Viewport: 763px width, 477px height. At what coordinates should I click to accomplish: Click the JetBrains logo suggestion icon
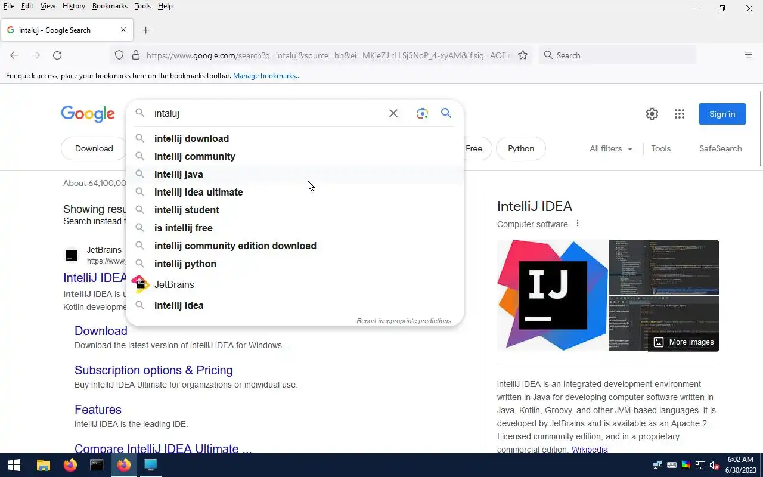click(x=140, y=284)
